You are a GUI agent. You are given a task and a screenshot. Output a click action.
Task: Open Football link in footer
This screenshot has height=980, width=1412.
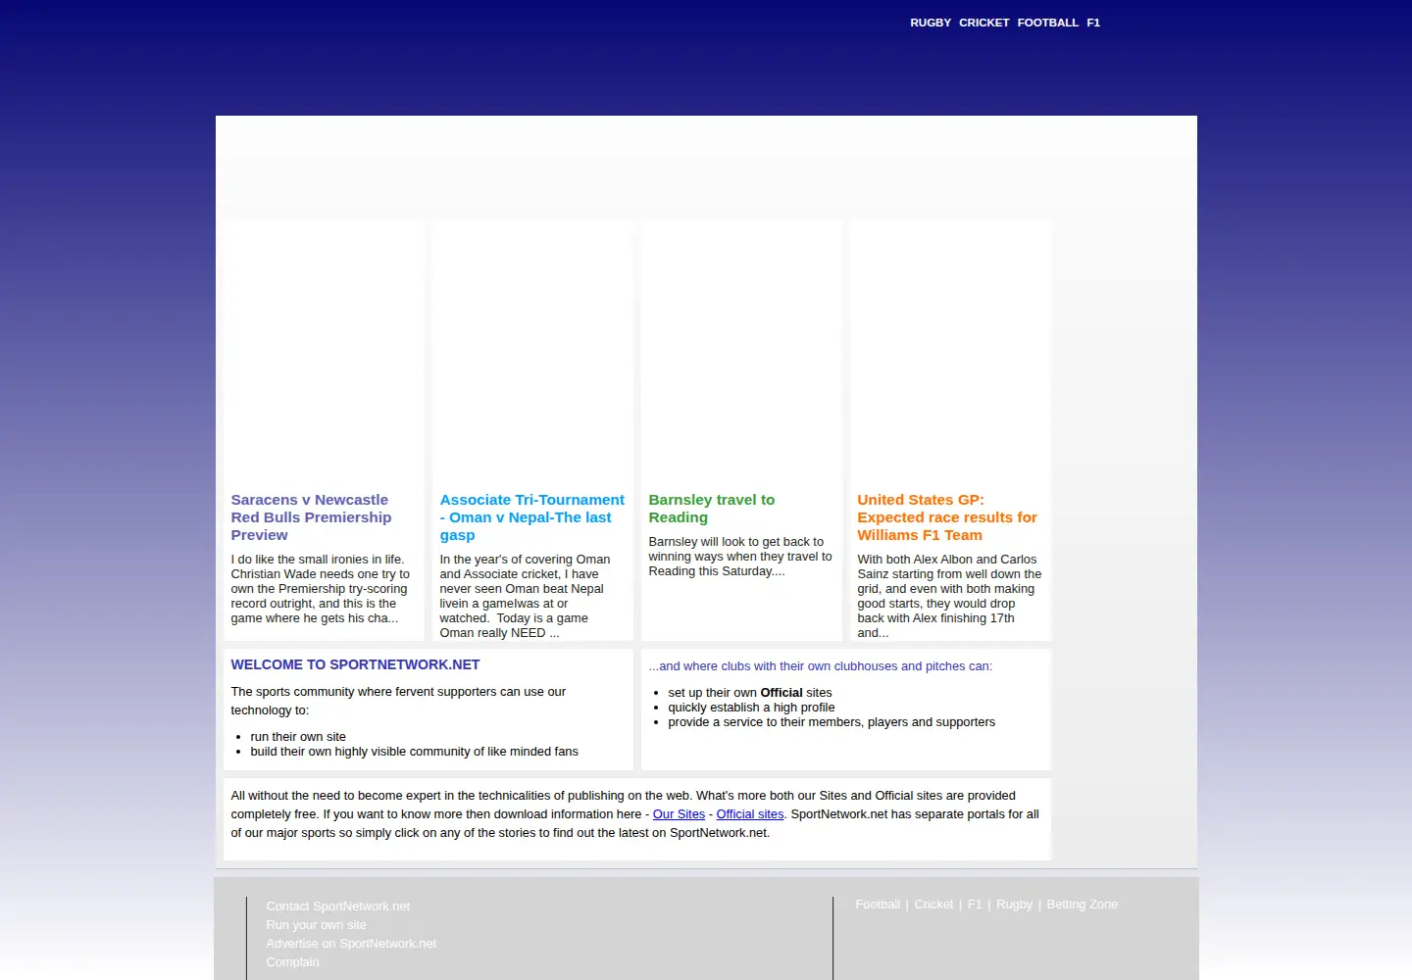tap(878, 905)
